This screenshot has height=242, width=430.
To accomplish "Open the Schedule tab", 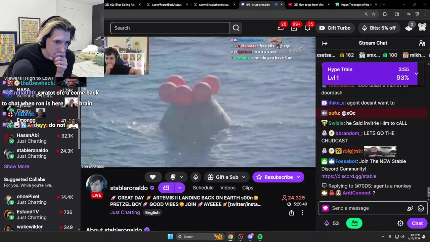I will 203,188.
